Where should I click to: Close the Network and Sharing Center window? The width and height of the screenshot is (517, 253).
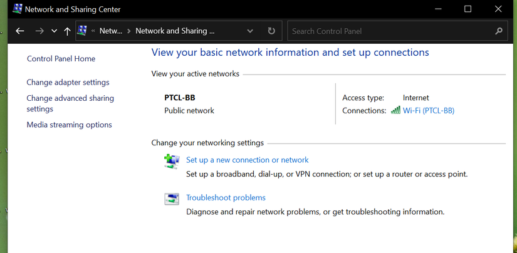coord(498,9)
